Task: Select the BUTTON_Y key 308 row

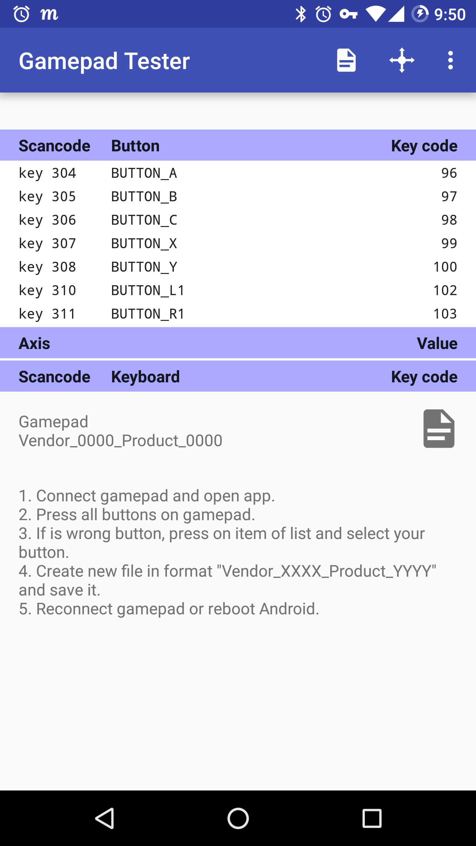Action: [x=238, y=267]
